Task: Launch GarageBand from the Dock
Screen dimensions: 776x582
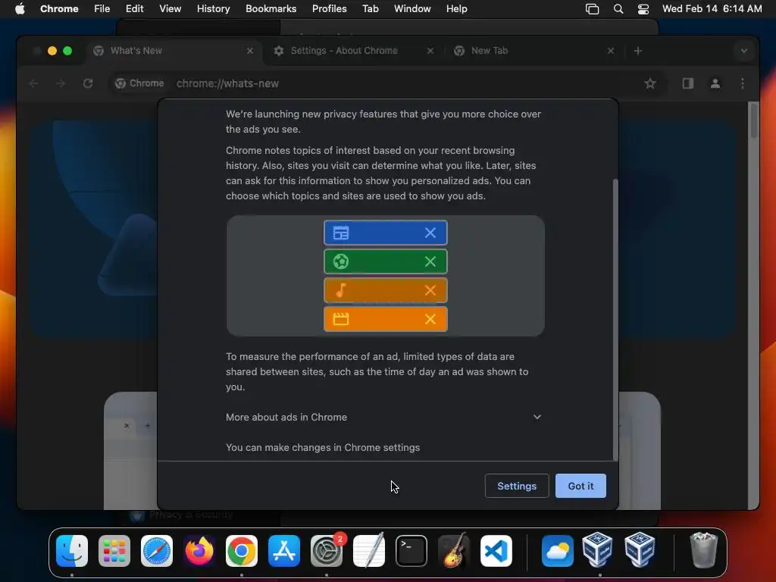Action: click(453, 551)
